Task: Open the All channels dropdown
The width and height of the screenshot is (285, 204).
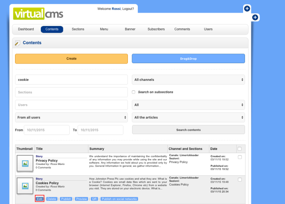Action: click(x=188, y=80)
